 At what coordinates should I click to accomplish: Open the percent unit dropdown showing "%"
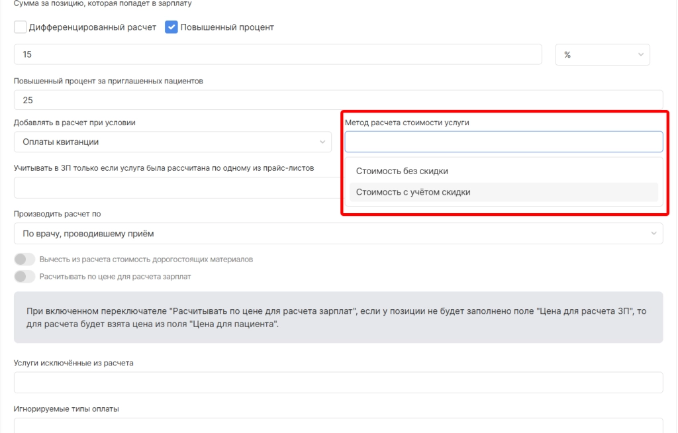tap(601, 55)
